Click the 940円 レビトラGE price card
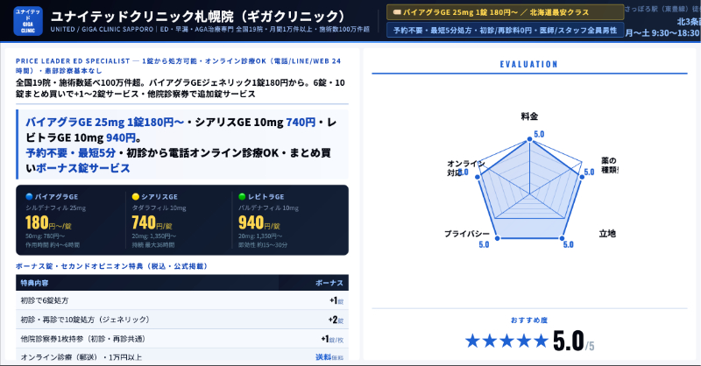Image resolution: width=701 pixels, height=366 pixels. tap(288, 220)
